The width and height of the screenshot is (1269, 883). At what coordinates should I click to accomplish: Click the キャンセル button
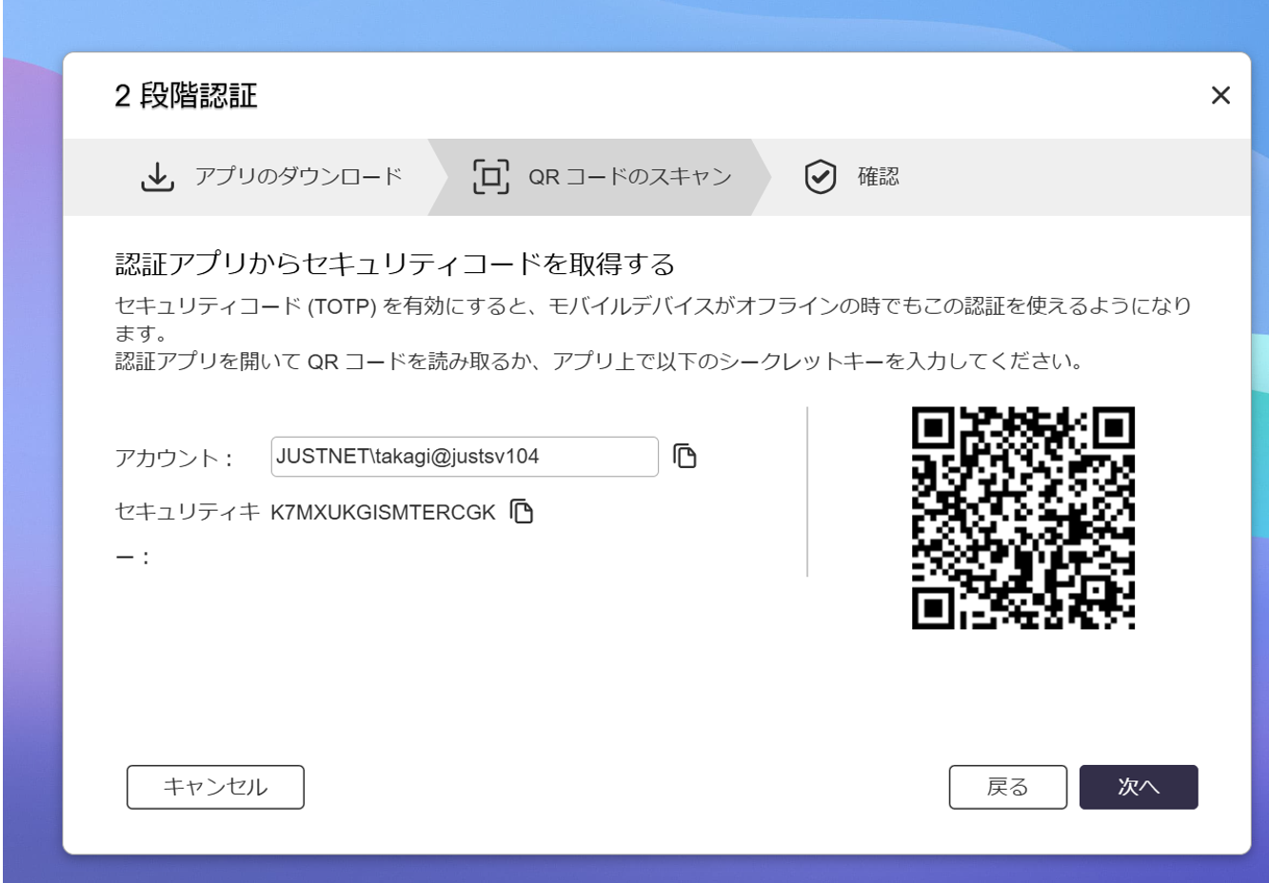click(x=215, y=787)
